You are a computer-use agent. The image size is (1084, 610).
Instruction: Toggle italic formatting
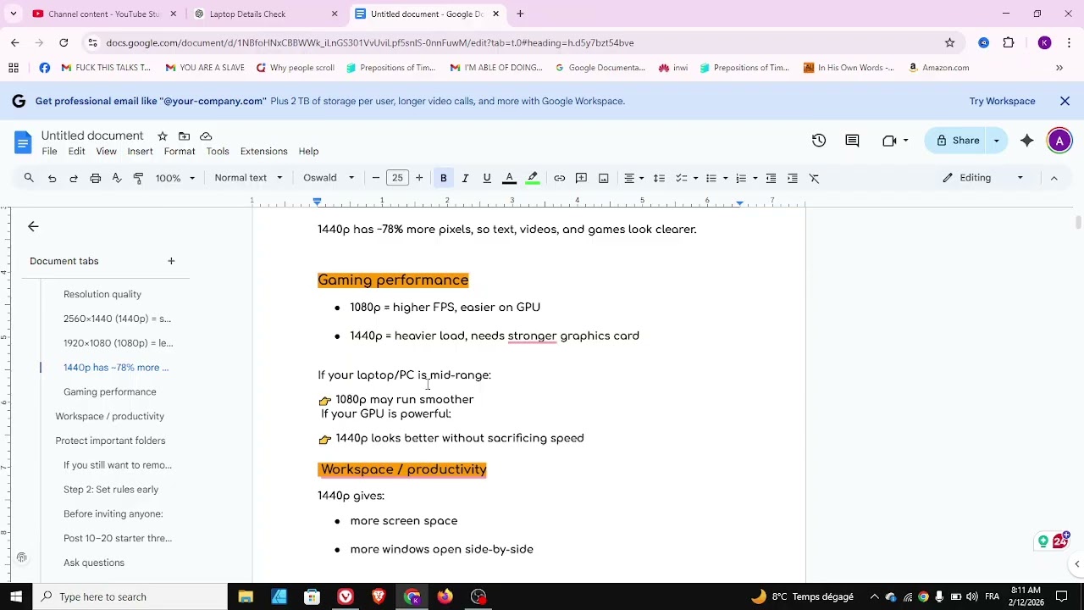pyautogui.click(x=465, y=178)
